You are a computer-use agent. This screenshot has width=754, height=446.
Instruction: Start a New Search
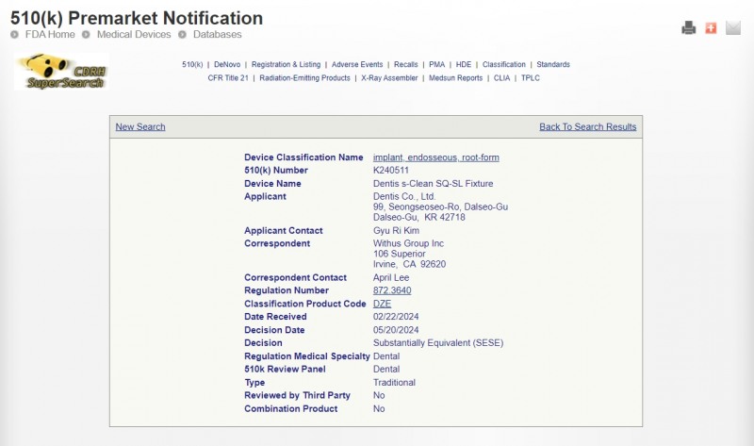click(139, 127)
